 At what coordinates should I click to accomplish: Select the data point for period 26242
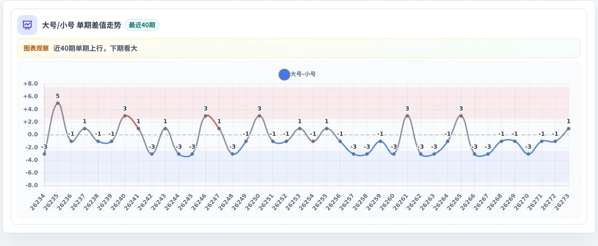tap(152, 154)
